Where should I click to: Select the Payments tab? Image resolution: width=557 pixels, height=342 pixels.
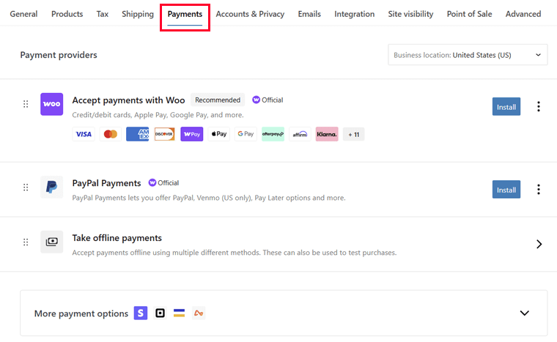click(185, 14)
